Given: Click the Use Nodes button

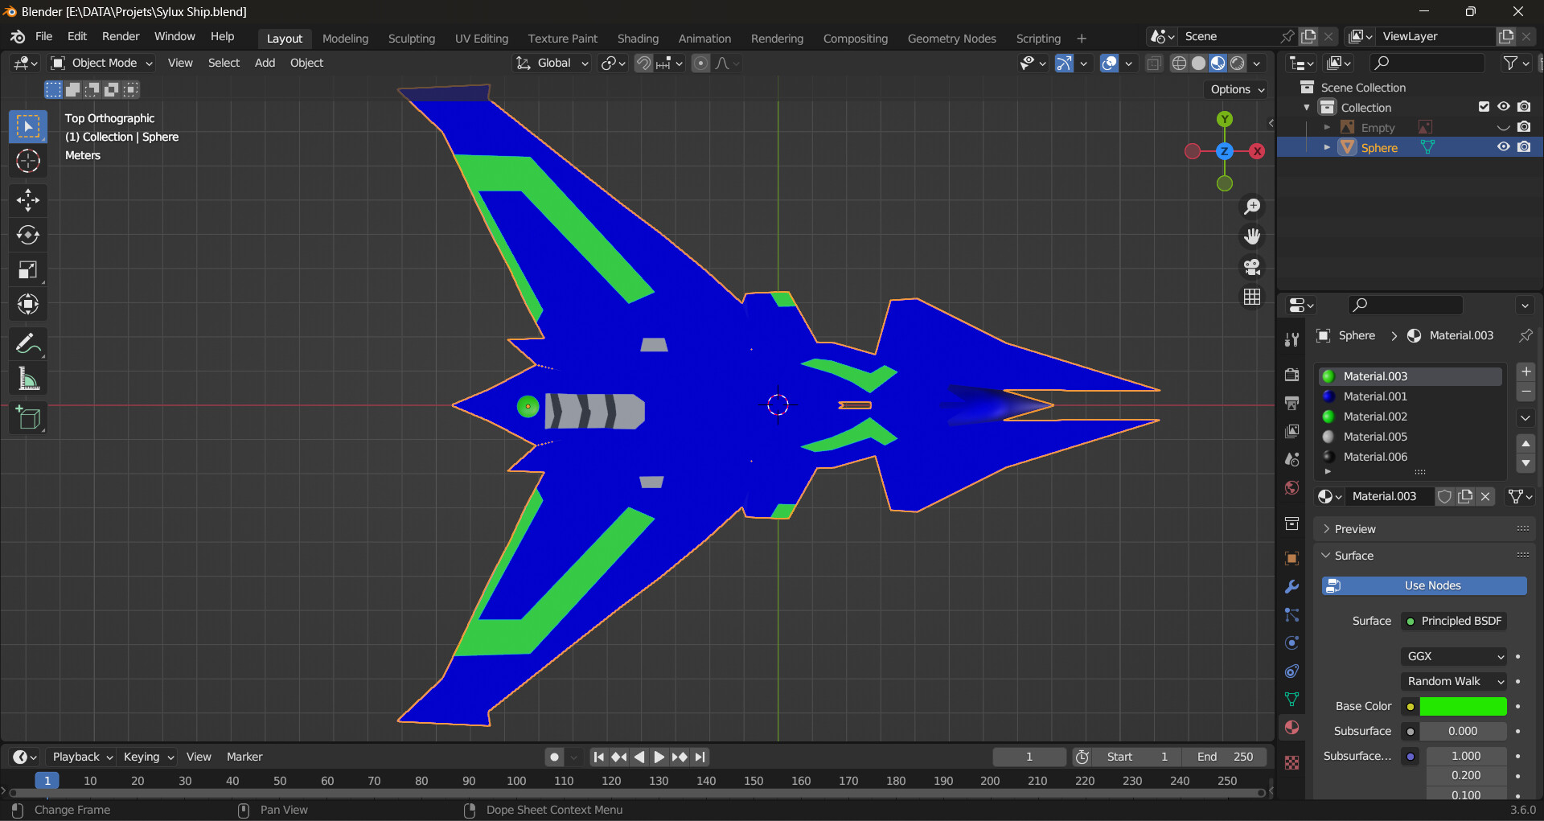Looking at the screenshot, I should [1423, 585].
